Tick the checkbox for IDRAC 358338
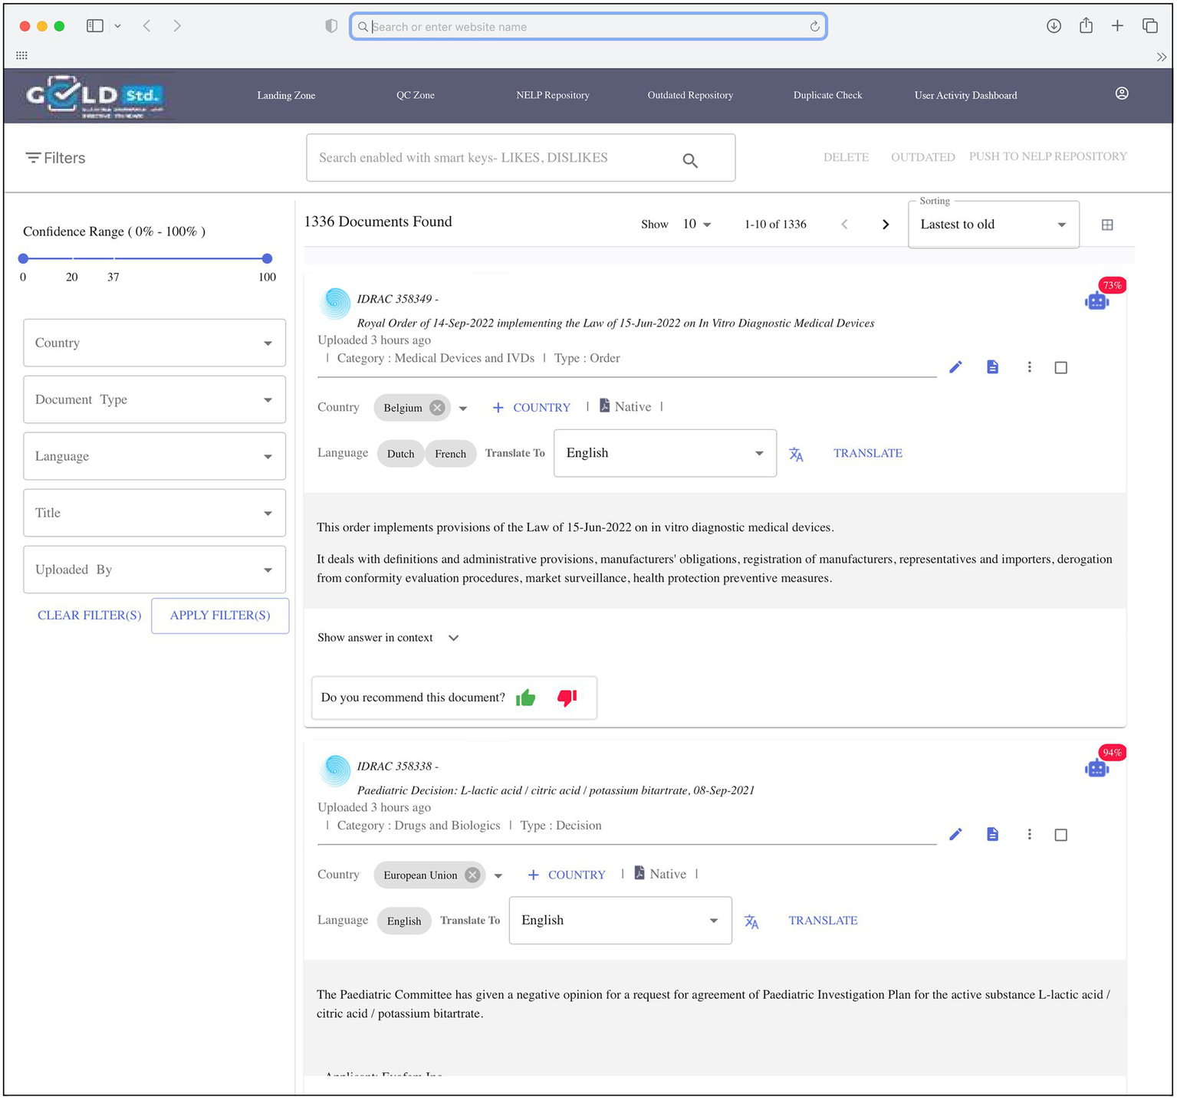Image resolution: width=1177 pixels, height=1100 pixels. 1060,835
